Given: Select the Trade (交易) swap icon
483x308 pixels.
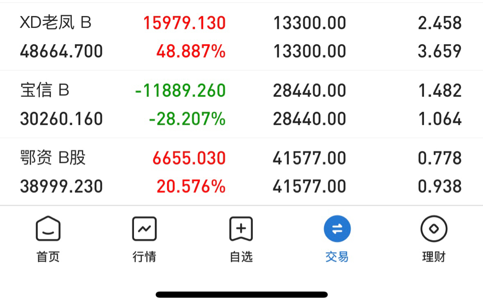Looking at the screenshot, I should tap(337, 229).
